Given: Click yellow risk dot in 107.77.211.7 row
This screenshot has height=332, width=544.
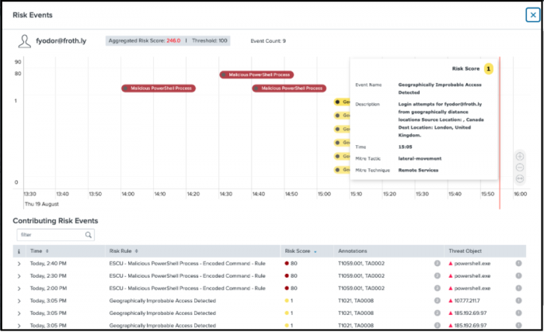Looking at the screenshot, I should pos(287,301).
